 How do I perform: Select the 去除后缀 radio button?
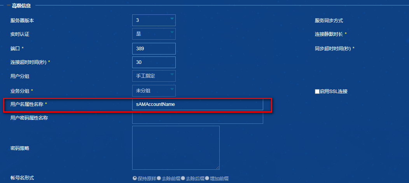click(183, 178)
